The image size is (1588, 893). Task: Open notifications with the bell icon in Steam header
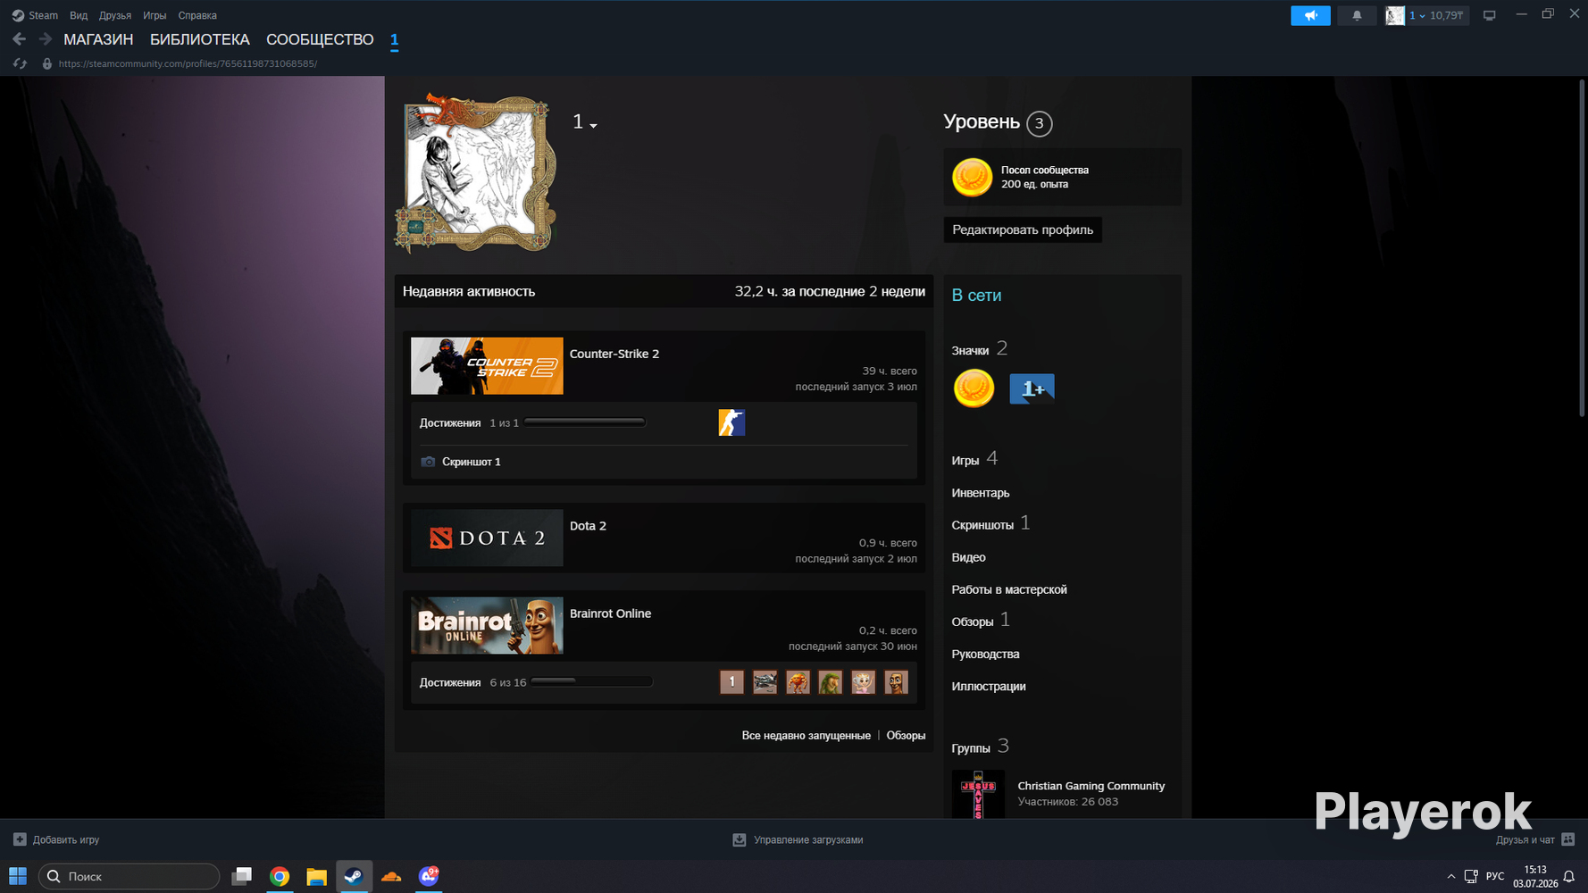tap(1357, 15)
